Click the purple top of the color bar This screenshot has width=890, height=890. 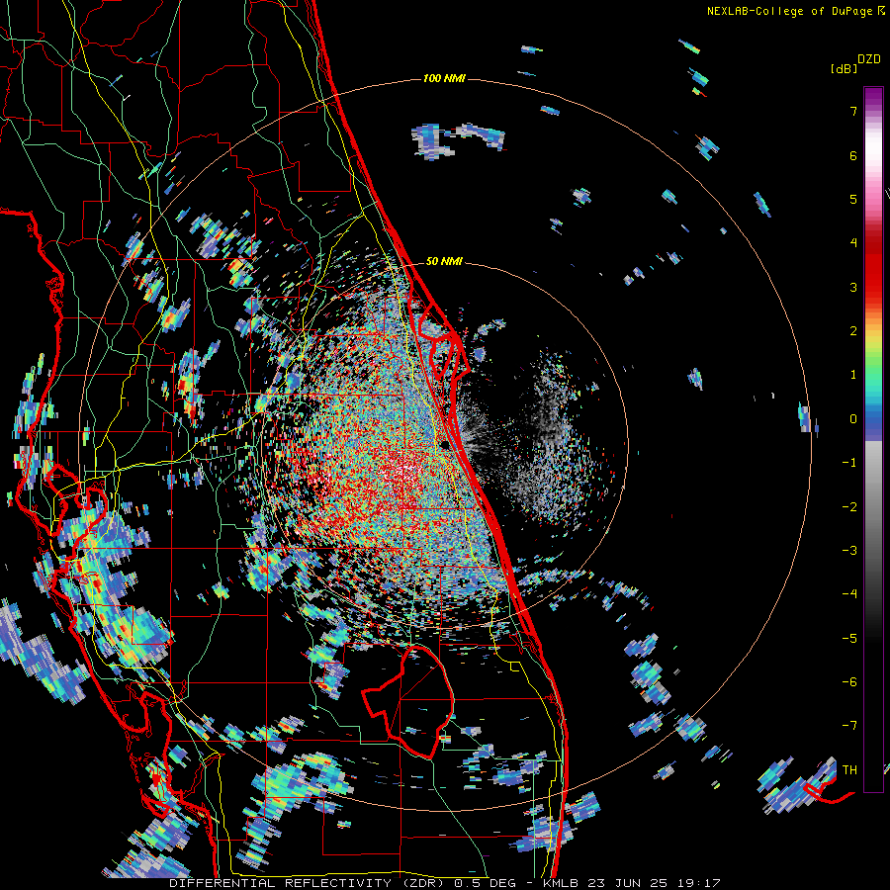click(x=873, y=95)
